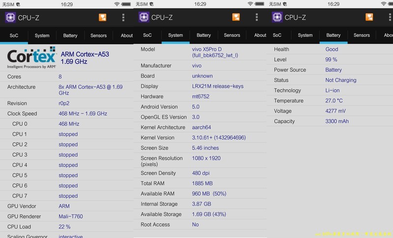Tap the battery status icon in middle screen
The height and width of the screenshot is (238, 393).
tap(259, 4)
